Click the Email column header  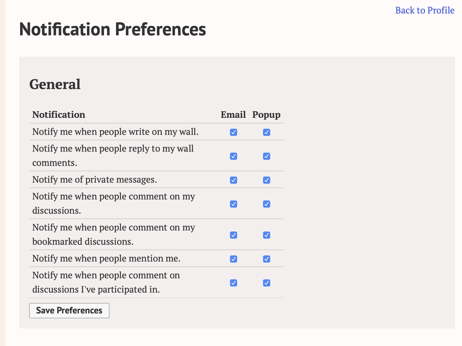pyautogui.click(x=233, y=114)
